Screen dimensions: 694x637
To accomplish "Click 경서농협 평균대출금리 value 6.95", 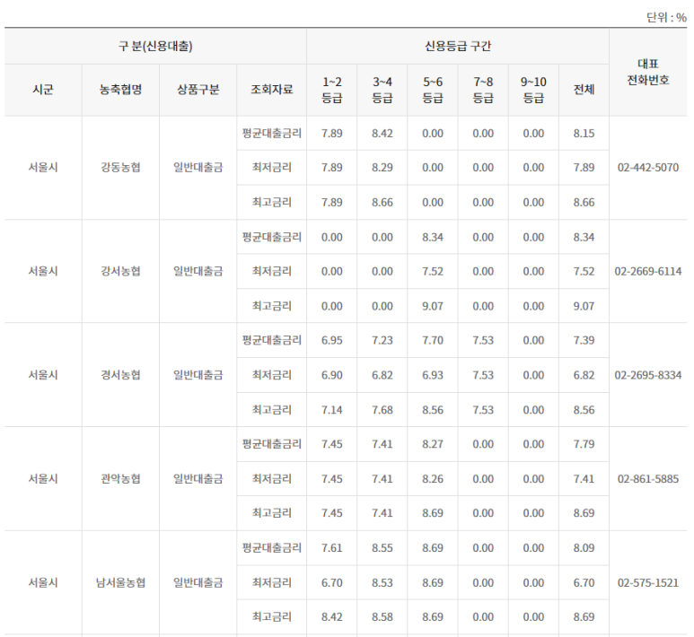I will (x=332, y=340).
